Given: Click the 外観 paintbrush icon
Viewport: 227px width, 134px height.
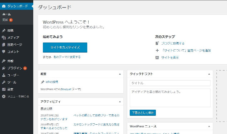Looking at the screenshot, I should [4, 61].
